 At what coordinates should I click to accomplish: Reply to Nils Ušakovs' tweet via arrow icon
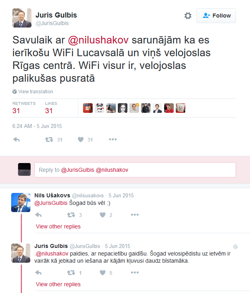(x=38, y=215)
